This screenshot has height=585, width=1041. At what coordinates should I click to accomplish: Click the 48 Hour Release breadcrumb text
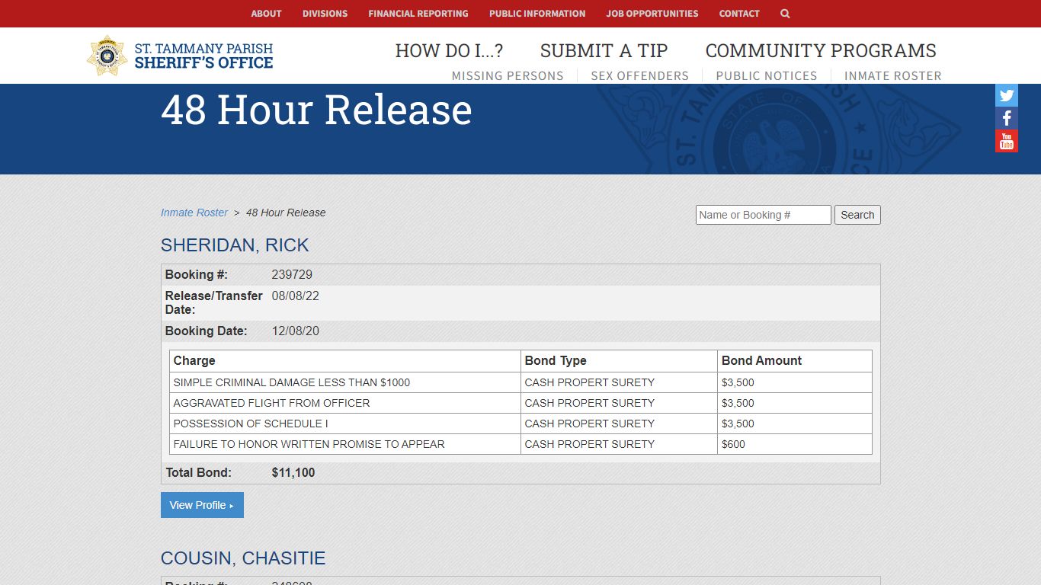tap(286, 213)
